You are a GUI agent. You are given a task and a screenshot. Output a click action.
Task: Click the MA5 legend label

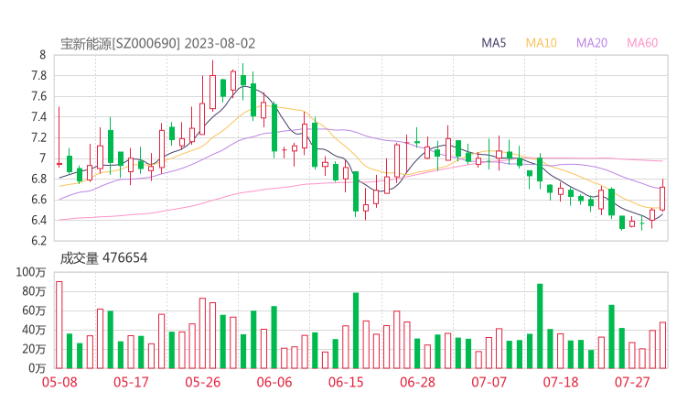[493, 43]
